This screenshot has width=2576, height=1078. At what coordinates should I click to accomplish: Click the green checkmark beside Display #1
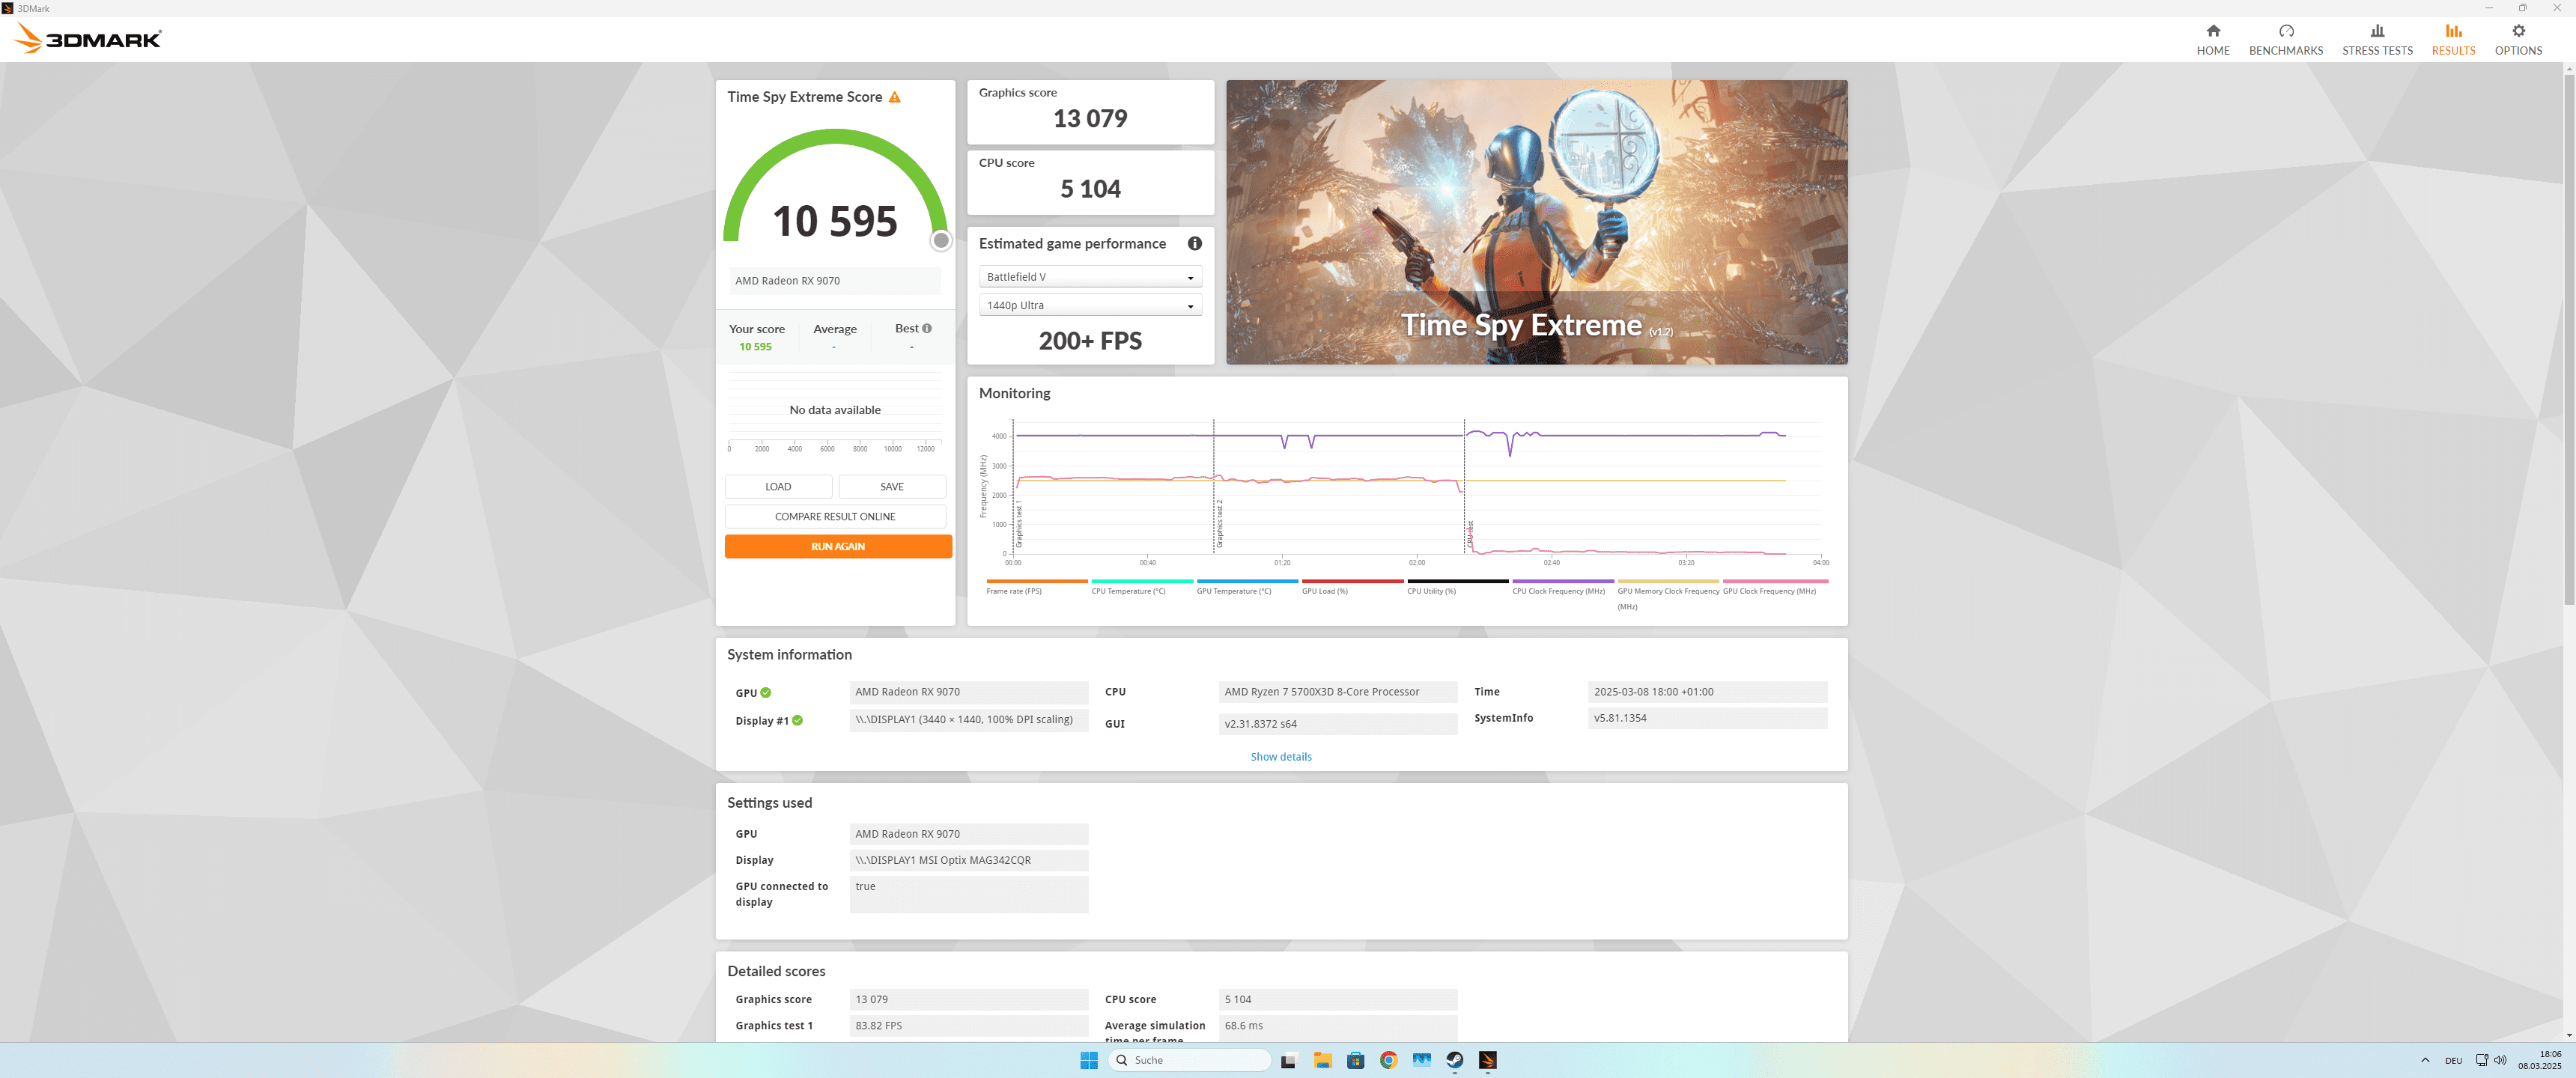tap(797, 720)
